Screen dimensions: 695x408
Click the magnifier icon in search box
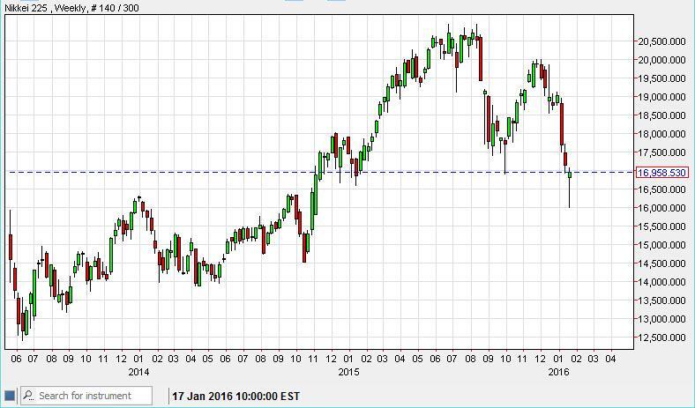click(x=28, y=396)
